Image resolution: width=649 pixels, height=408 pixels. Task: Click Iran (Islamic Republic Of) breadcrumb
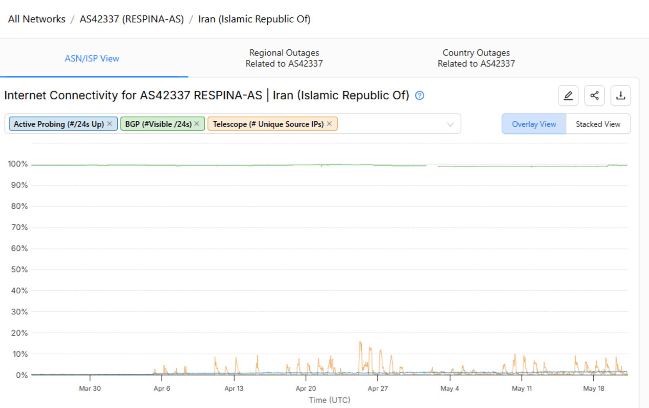[x=254, y=19]
